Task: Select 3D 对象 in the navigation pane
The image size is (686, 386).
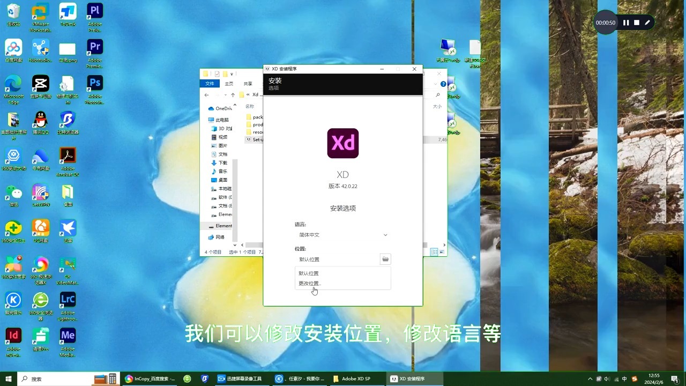Action: click(222, 129)
